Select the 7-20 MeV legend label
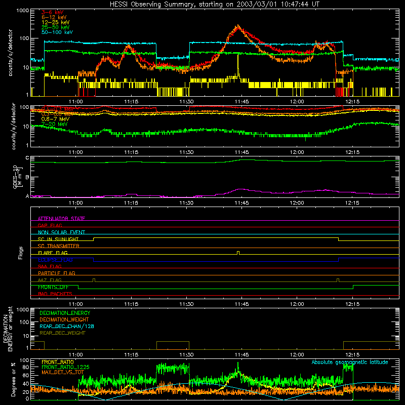Viewport: 405px width, 405px height. coord(54,124)
